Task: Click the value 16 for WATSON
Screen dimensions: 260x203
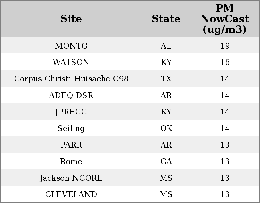Action: [x=225, y=62]
